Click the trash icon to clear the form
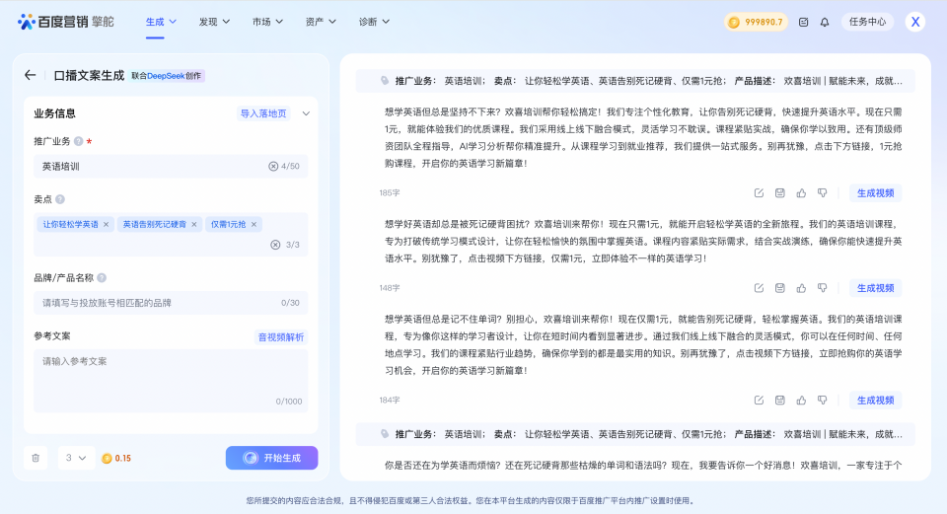The width and height of the screenshot is (947, 514). pos(36,458)
